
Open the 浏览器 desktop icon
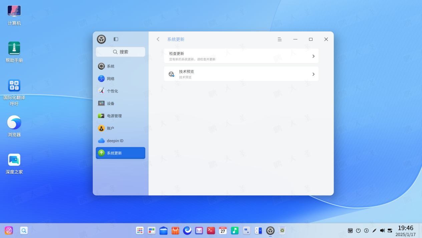tap(14, 126)
